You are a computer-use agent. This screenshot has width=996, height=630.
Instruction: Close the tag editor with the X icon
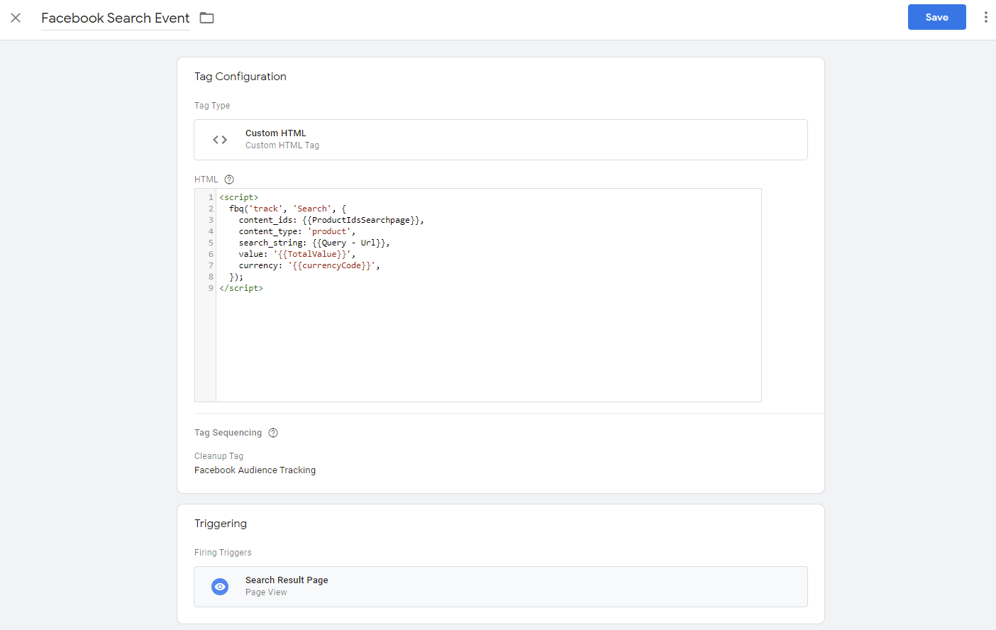(16, 18)
